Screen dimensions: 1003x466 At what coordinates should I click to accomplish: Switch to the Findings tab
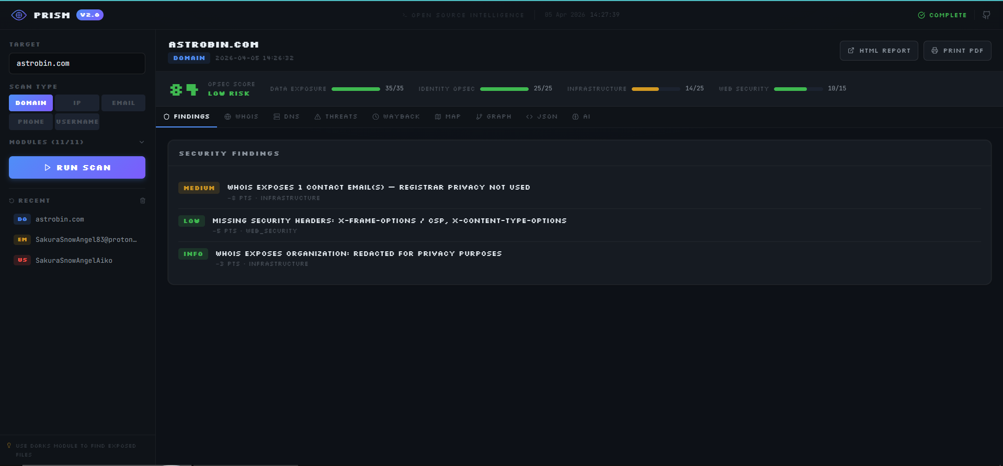187,116
